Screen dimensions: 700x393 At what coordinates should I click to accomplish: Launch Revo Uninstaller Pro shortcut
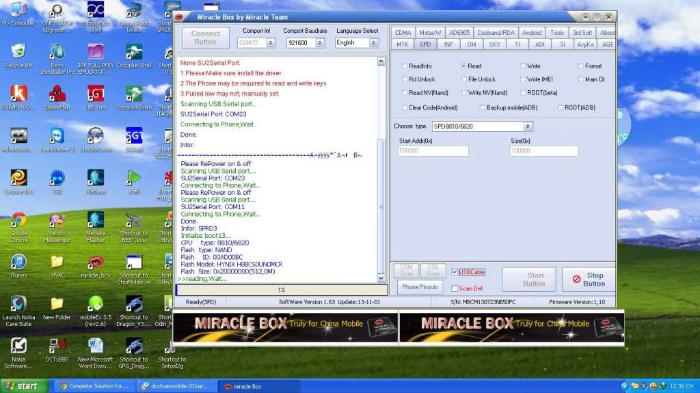pyautogui.click(x=57, y=59)
